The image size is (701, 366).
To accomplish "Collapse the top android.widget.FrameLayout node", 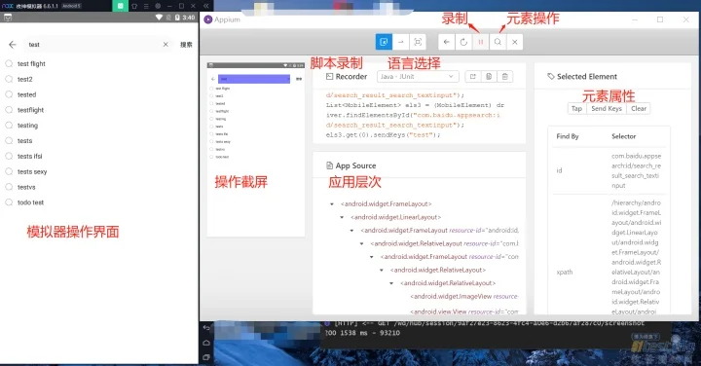I will pyautogui.click(x=332, y=204).
